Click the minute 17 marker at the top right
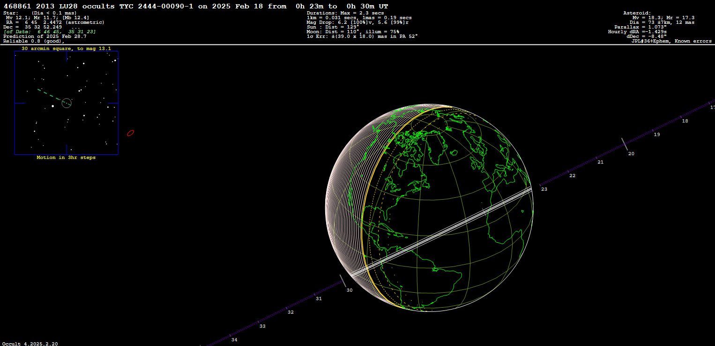The image size is (715, 346). click(x=713, y=107)
